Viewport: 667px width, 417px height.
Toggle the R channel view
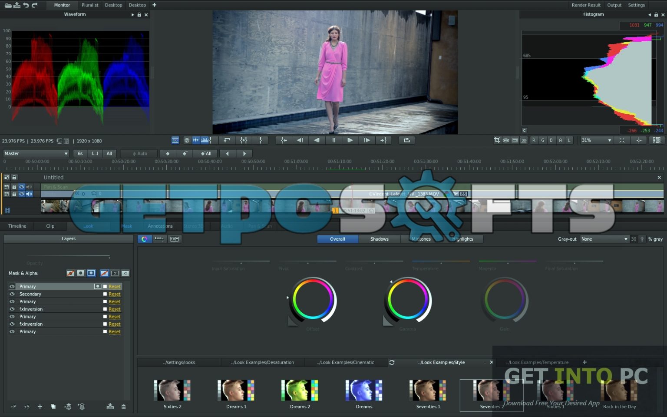(x=534, y=140)
